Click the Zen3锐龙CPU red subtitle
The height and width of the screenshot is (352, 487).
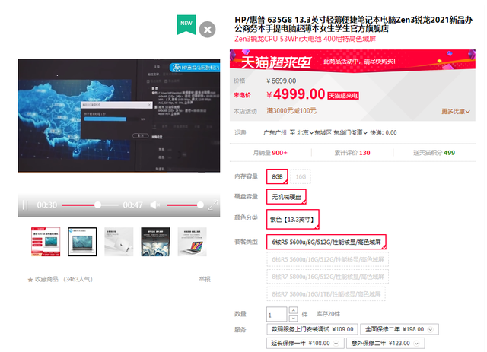(305, 39)
